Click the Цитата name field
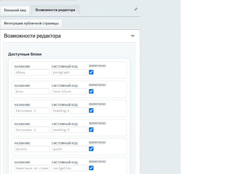The width and height of the screenshot is (233, 174). point(32,149)
